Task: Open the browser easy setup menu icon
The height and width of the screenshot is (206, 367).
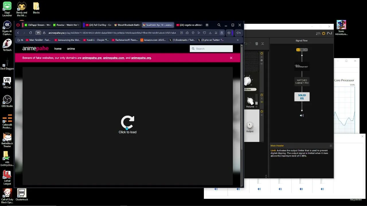Action: (216, 33)
